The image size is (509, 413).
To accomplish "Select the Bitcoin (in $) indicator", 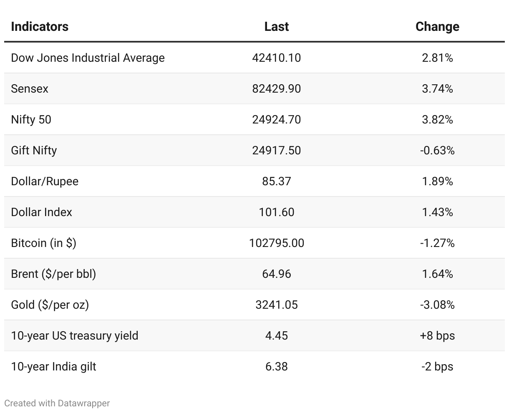I will tap(43, 243).
